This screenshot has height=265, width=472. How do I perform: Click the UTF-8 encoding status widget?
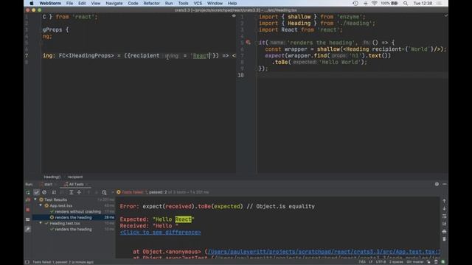381,262
